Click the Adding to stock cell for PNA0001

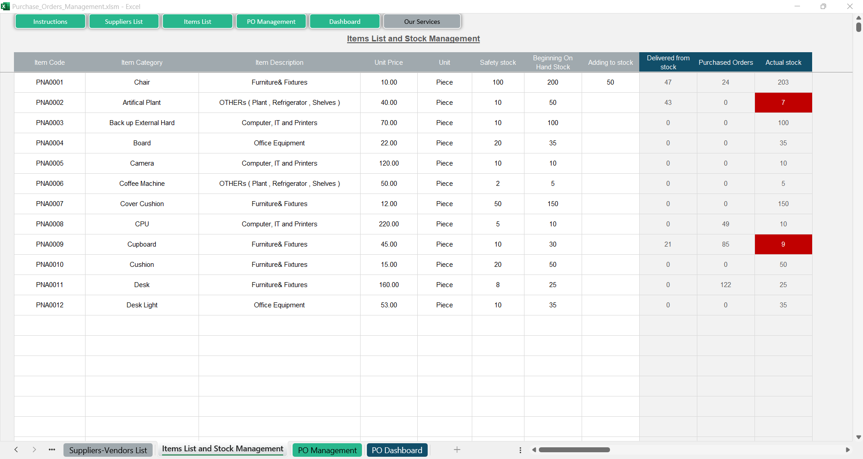[610, 82]
